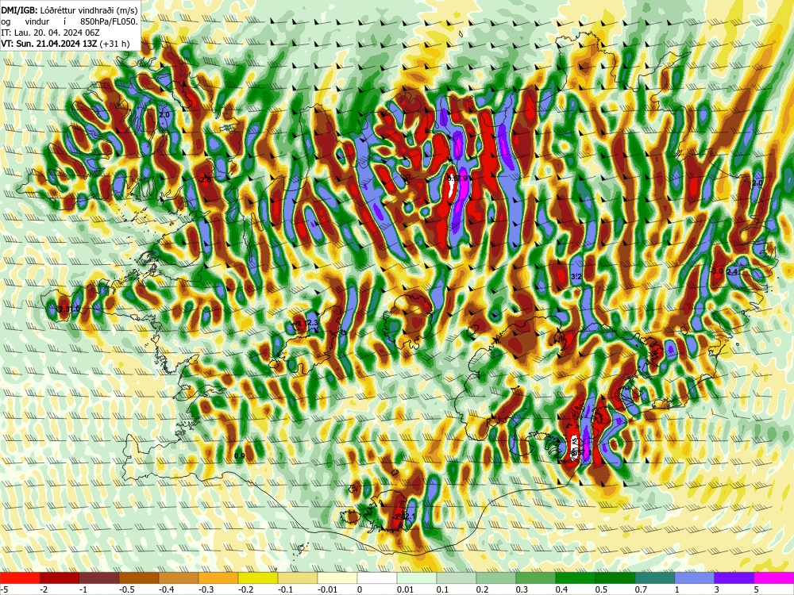Click the magenta legend swatch
Image resolution: width=794 pixels, height=595 pixels.
click(x=773, y=578)
